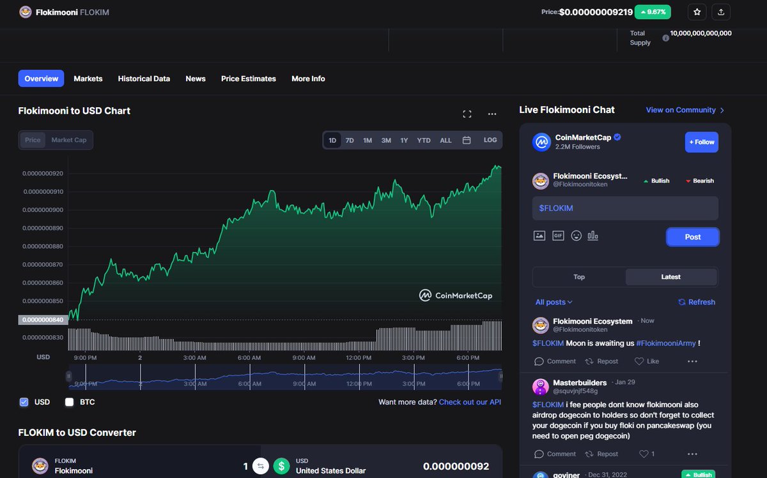Follow the CoinMarketCap account

pyautogui.click(x=702, y=142)
